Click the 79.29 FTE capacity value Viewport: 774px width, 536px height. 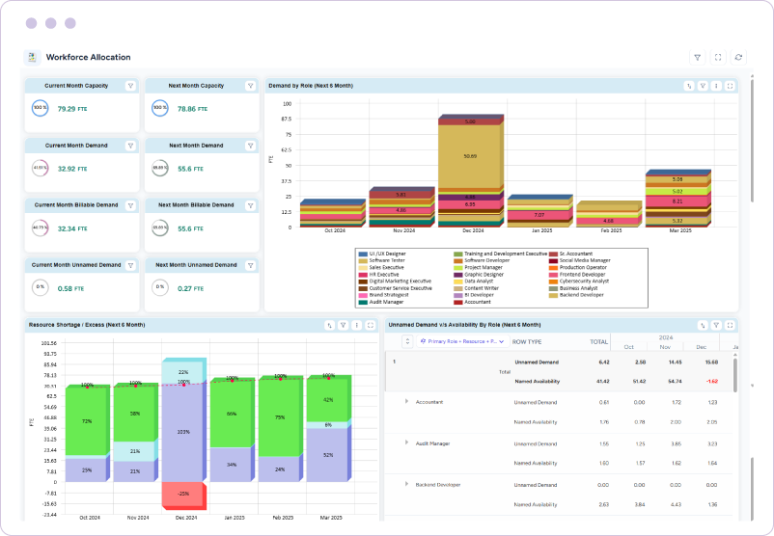tap(72, 109)
